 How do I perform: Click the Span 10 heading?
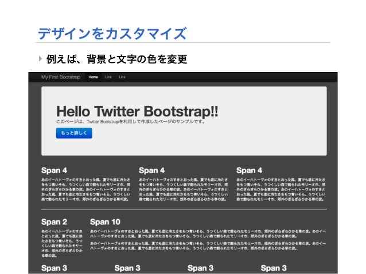(x=105, y=222)
